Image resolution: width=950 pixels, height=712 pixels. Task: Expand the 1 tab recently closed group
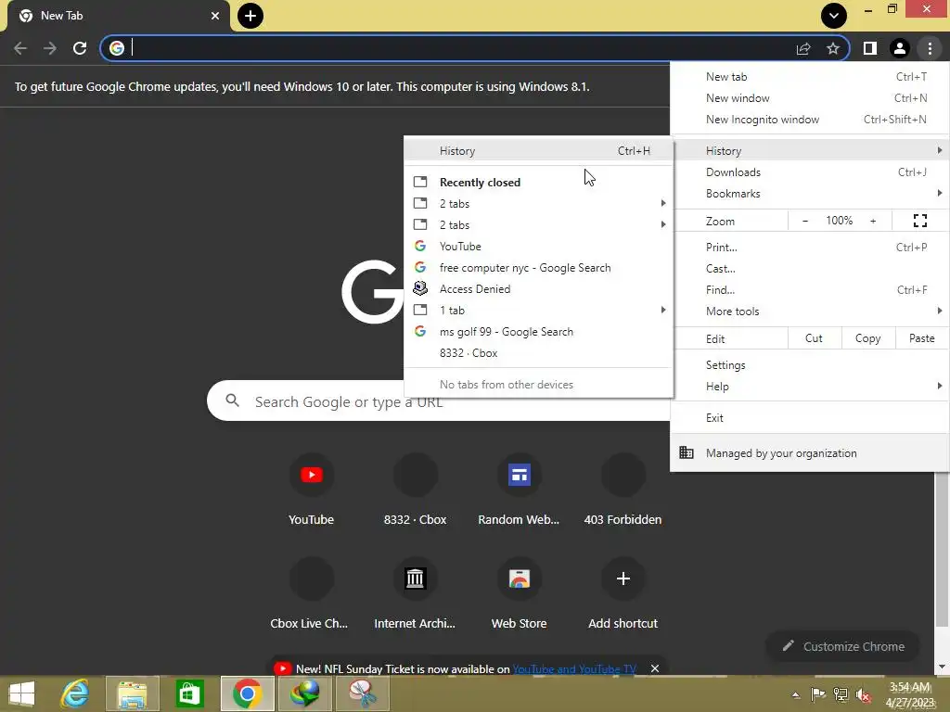[538, 310]
